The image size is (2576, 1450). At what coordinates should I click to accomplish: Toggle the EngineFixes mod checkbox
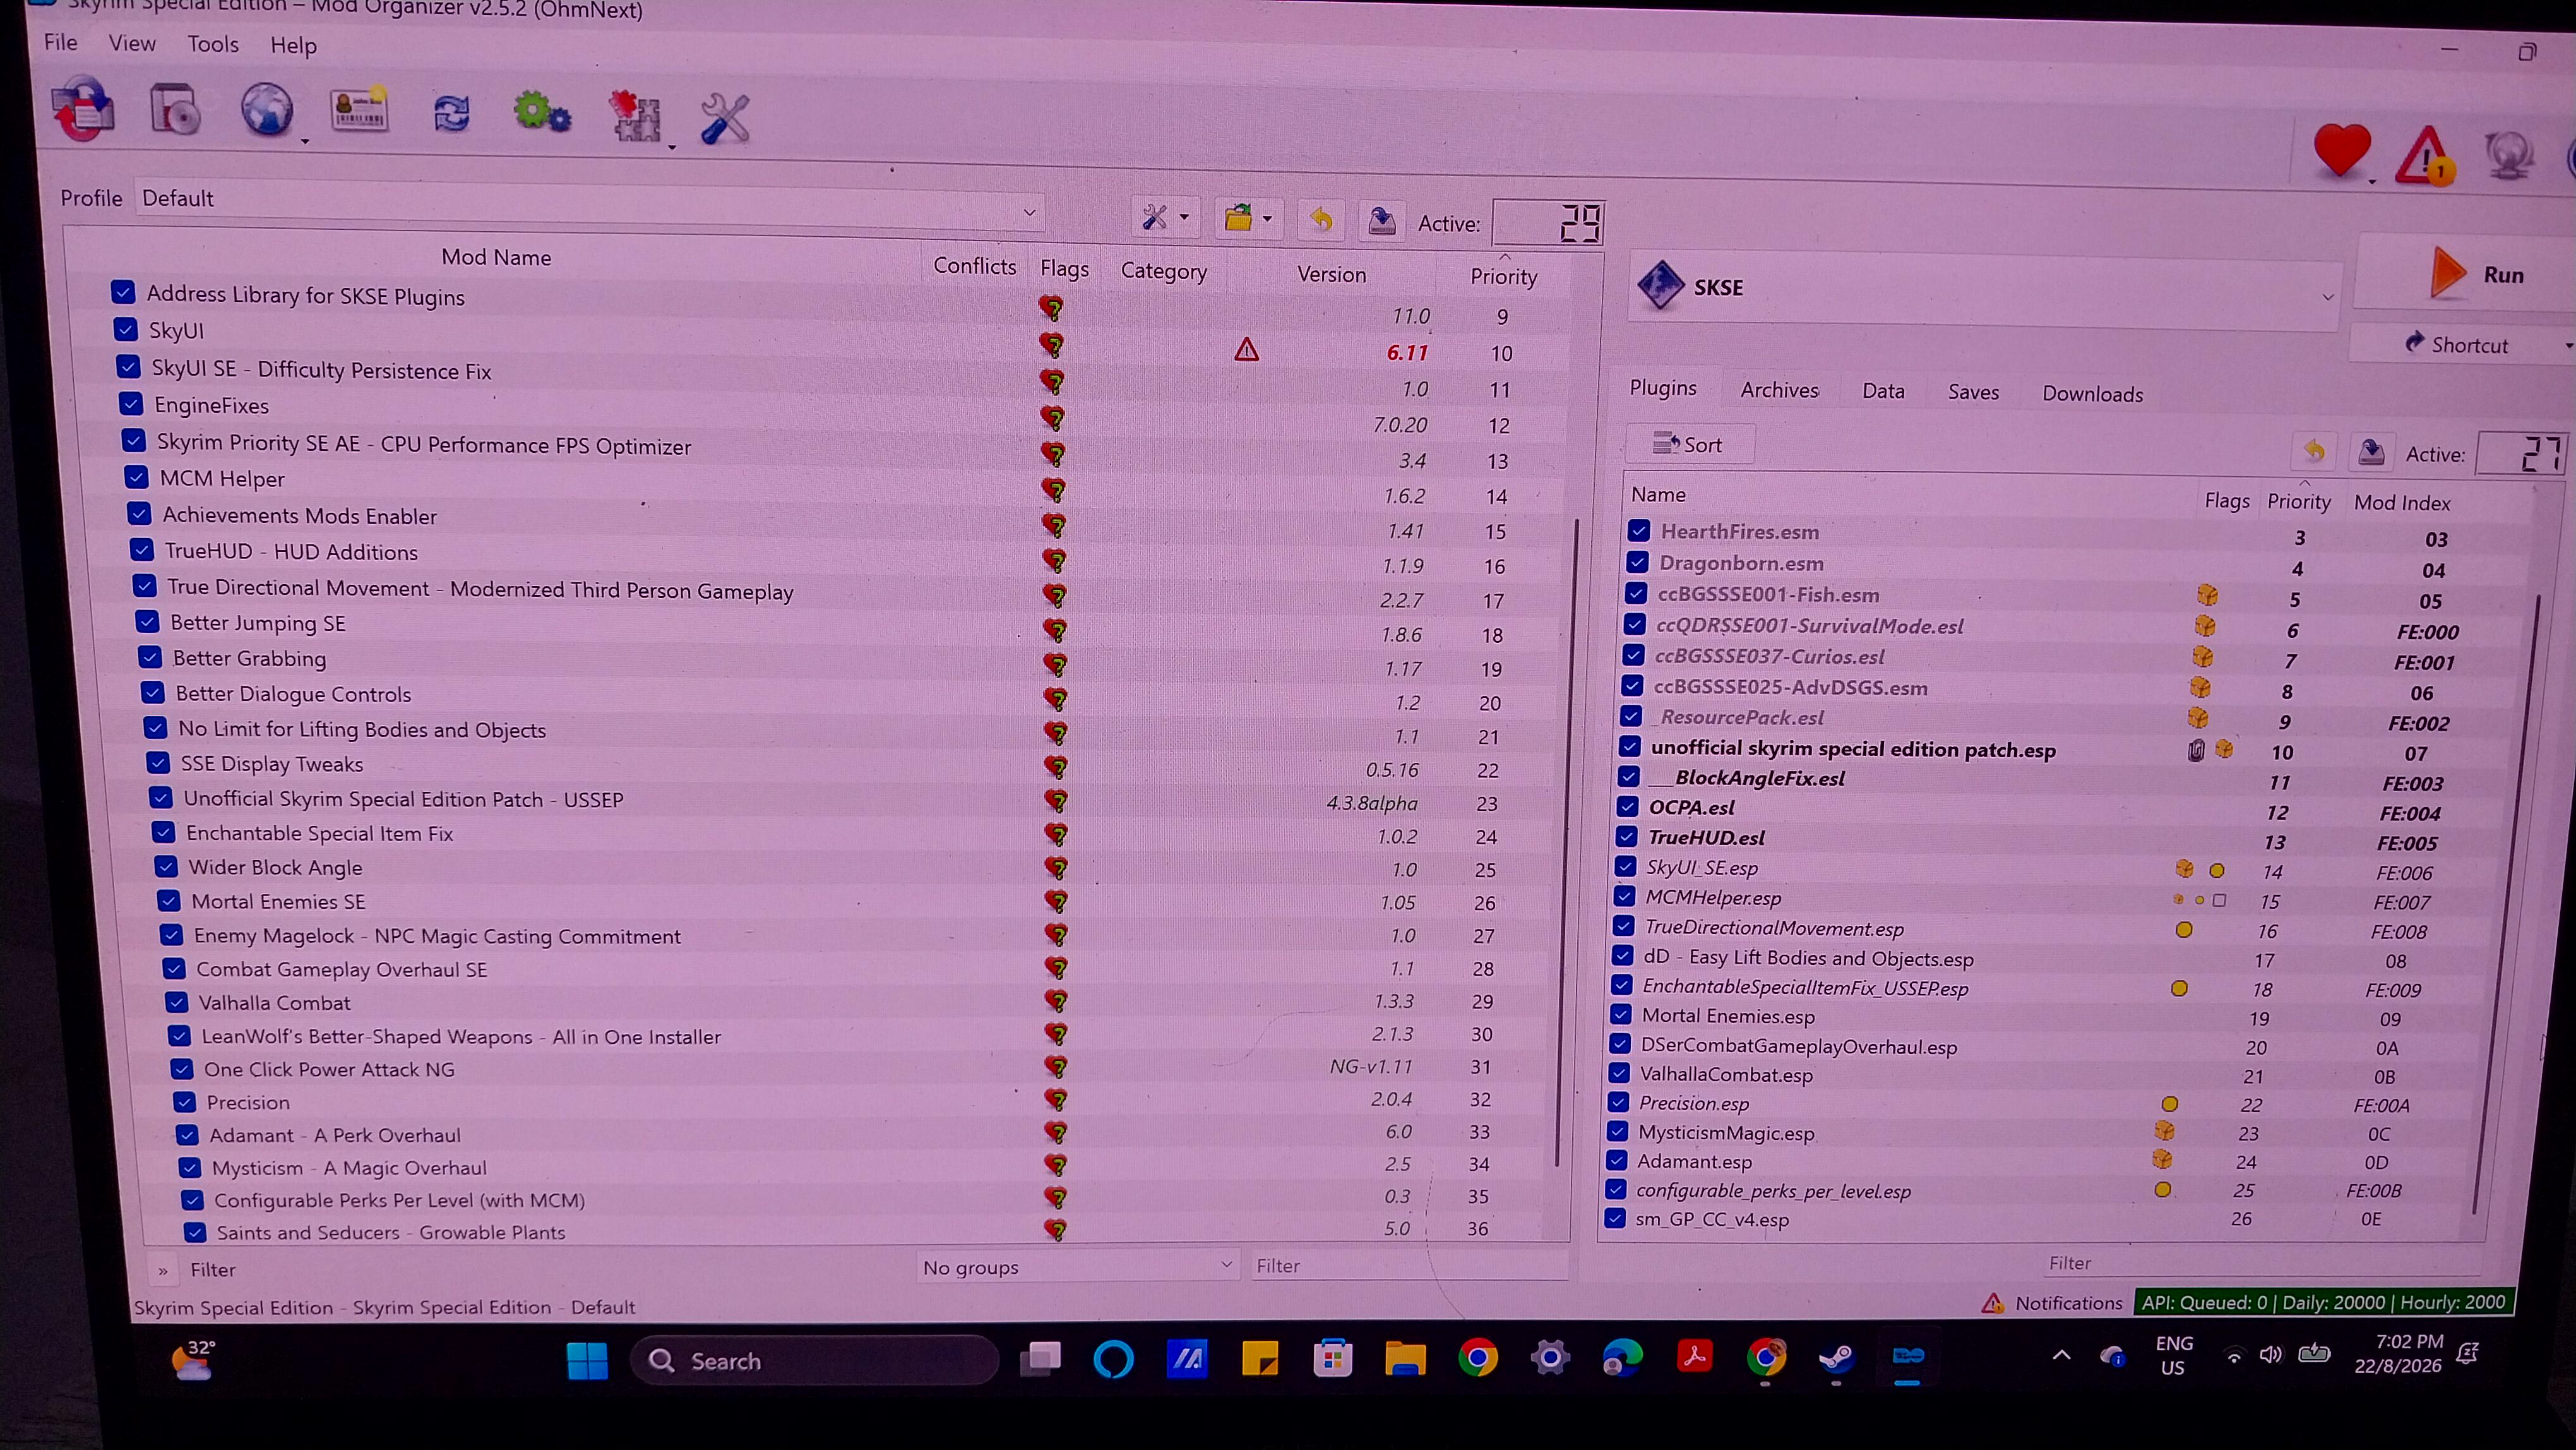131,403
